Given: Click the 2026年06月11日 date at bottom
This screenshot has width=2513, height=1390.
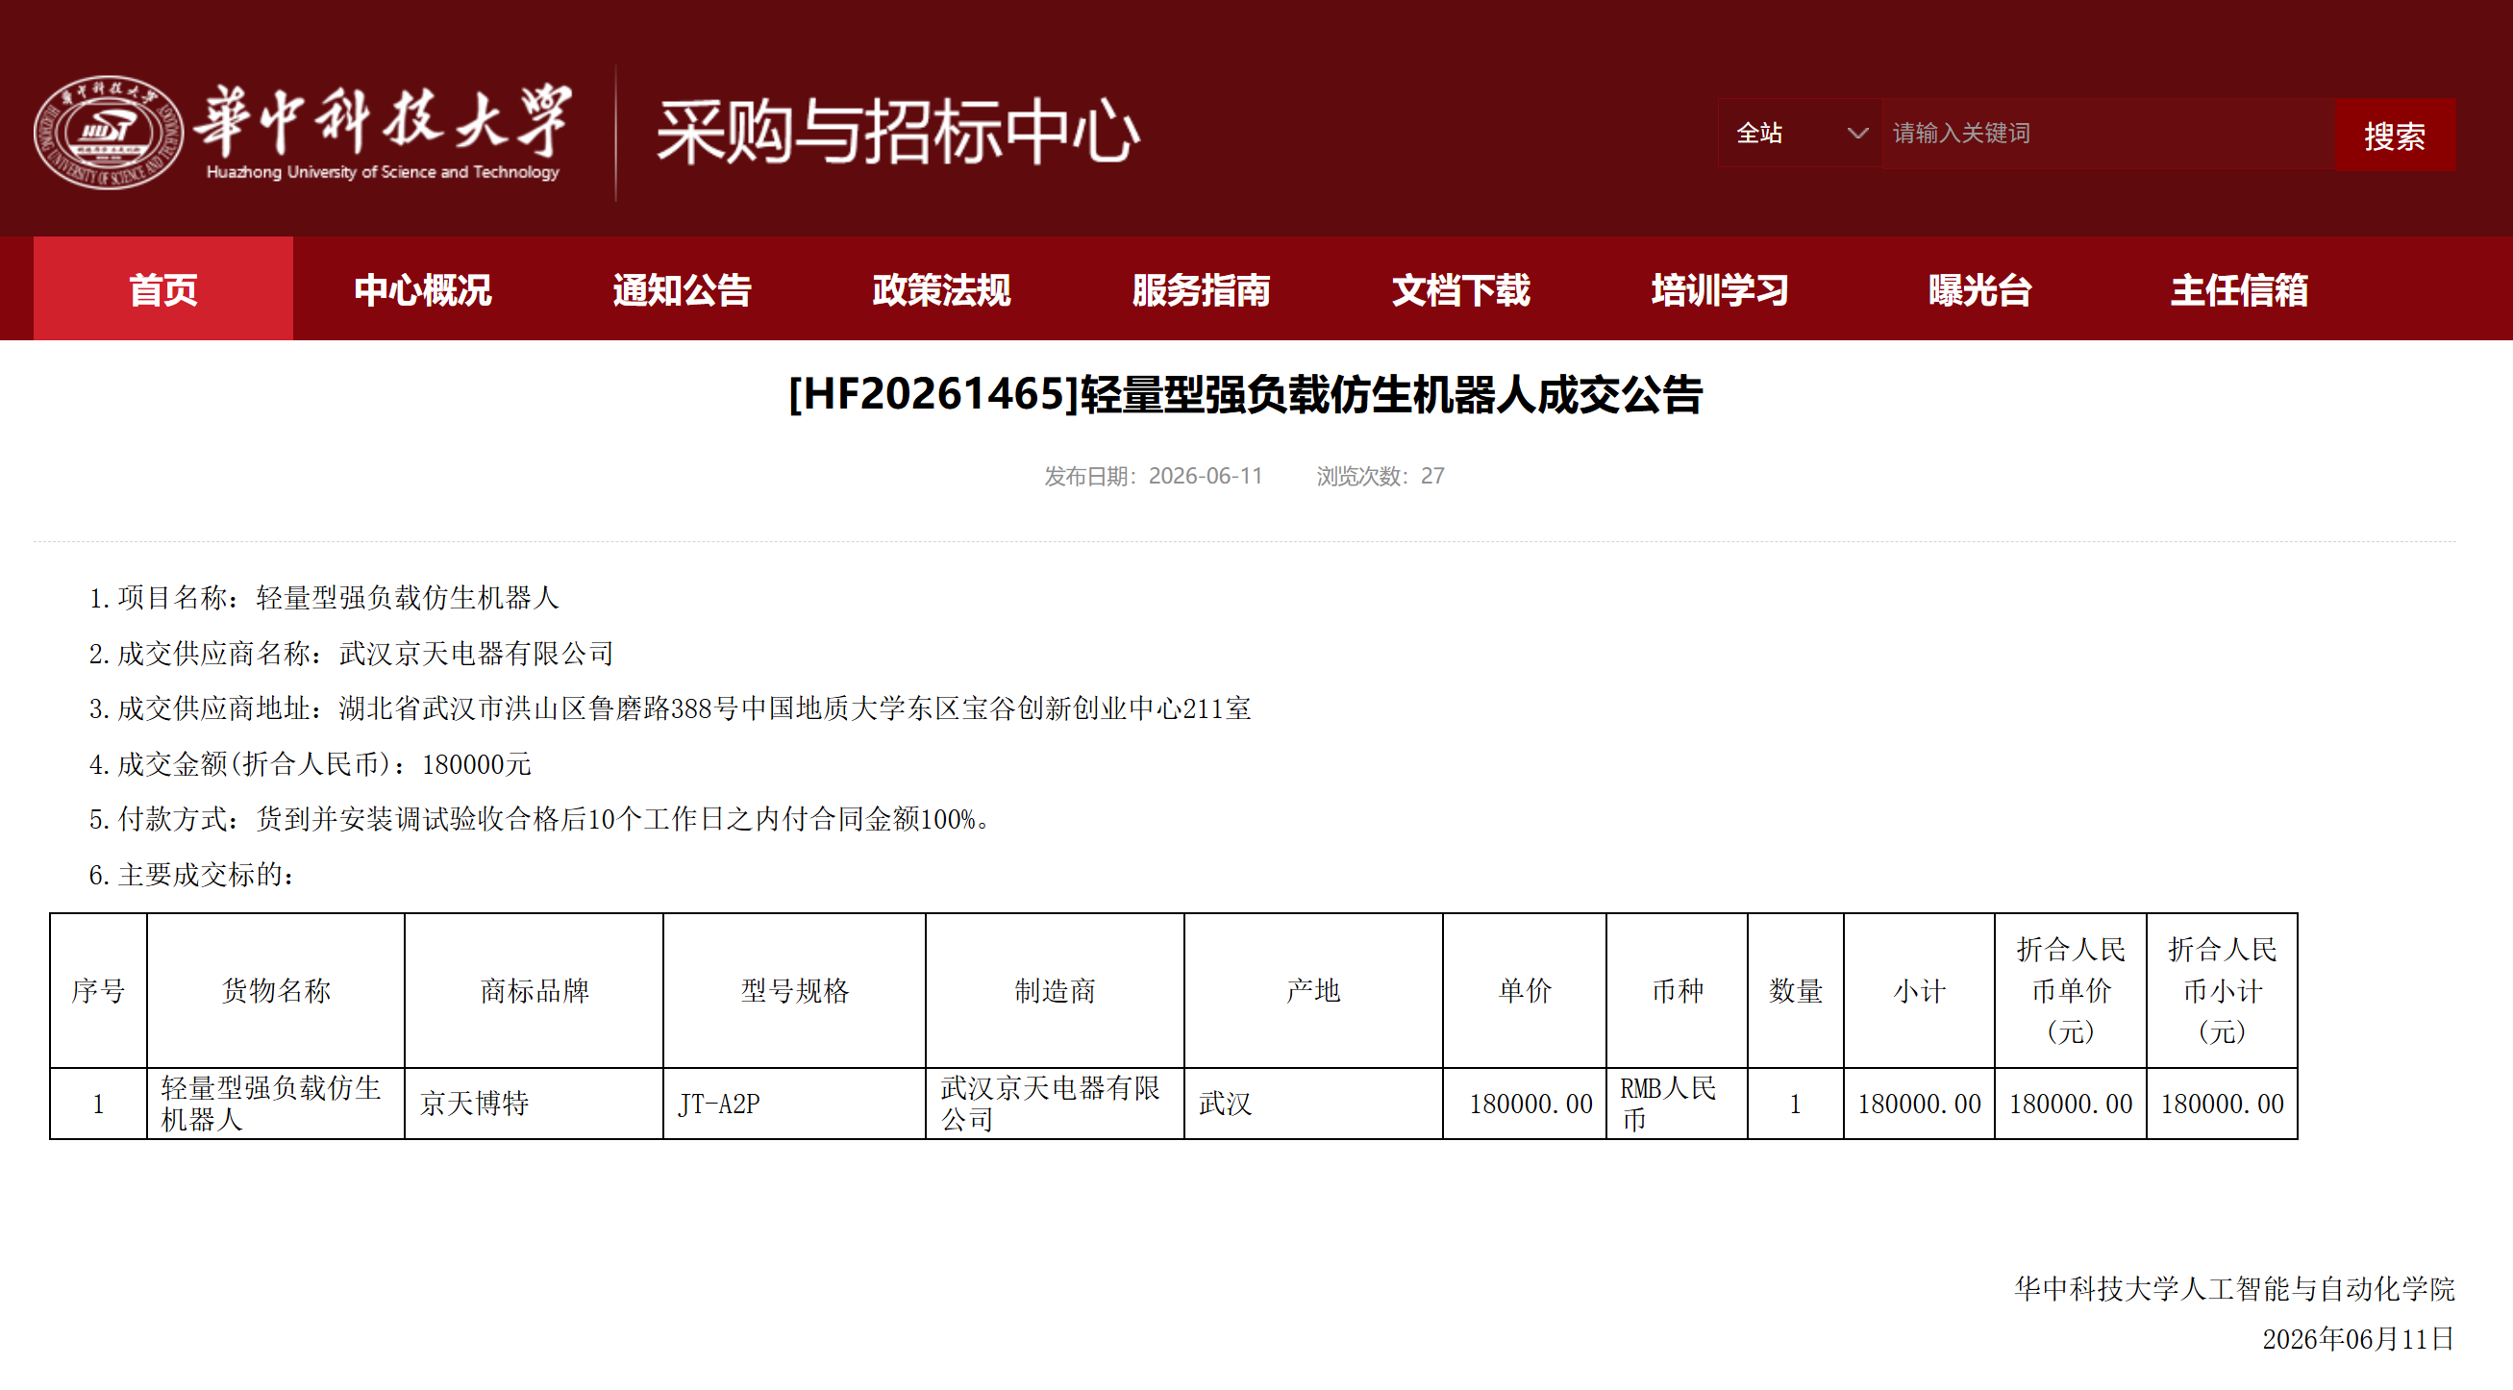Looking at the screenshot, I should [x=2359, y=1339].
